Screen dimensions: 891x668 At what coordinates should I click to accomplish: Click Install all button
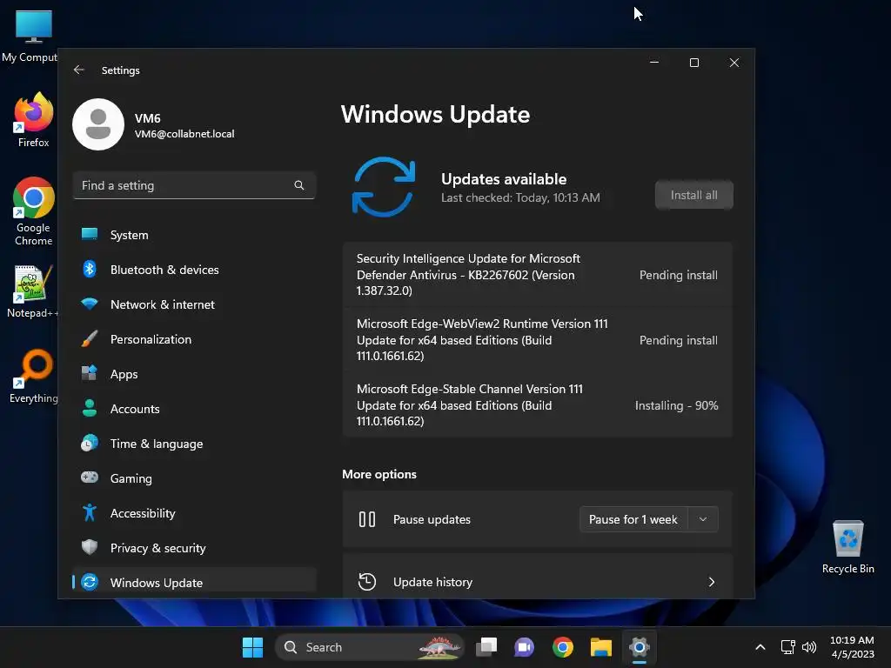pos(693,196)
